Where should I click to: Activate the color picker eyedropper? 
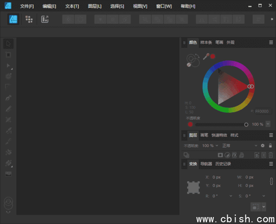[206, 57]
